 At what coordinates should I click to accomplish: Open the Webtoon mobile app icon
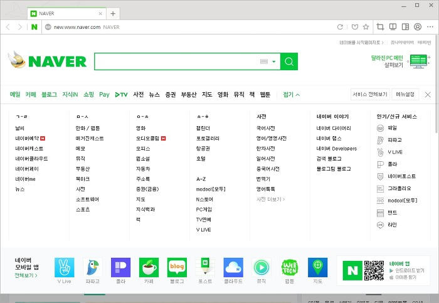tap(290, 267)
